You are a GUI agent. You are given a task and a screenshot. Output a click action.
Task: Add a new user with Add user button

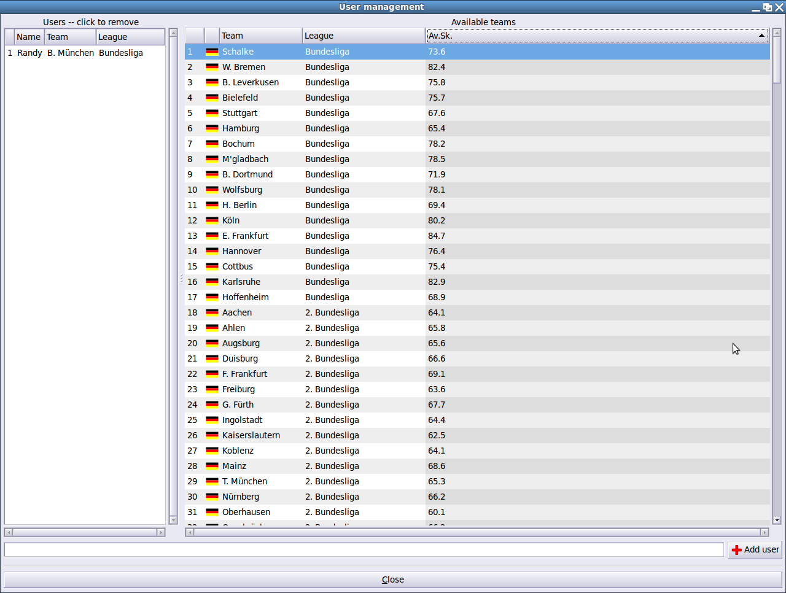pyautogui.click(x=755, y=549)
